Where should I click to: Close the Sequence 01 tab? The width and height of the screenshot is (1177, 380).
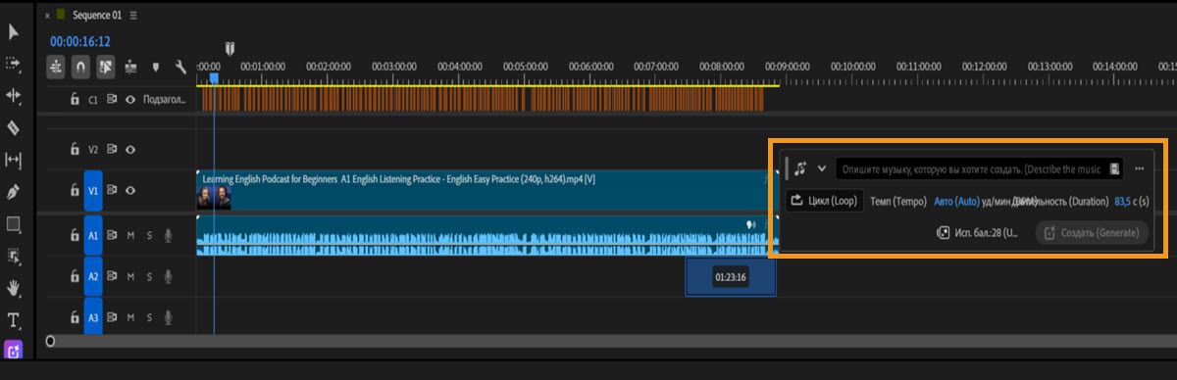[47, 16]
